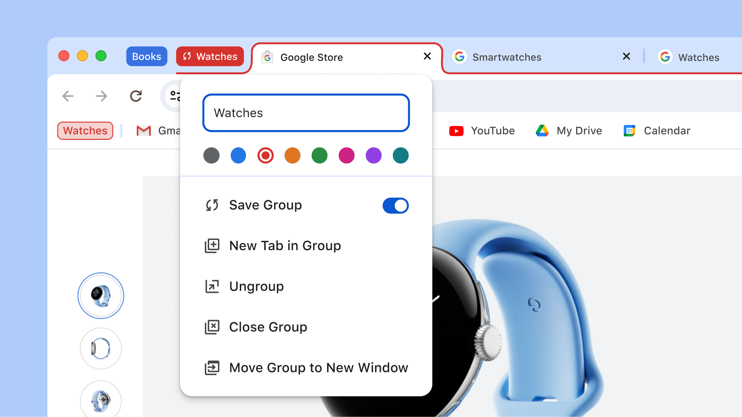Navigate back using the back arrow
Screen dimensions: 742x417
(x=67, y=96)
